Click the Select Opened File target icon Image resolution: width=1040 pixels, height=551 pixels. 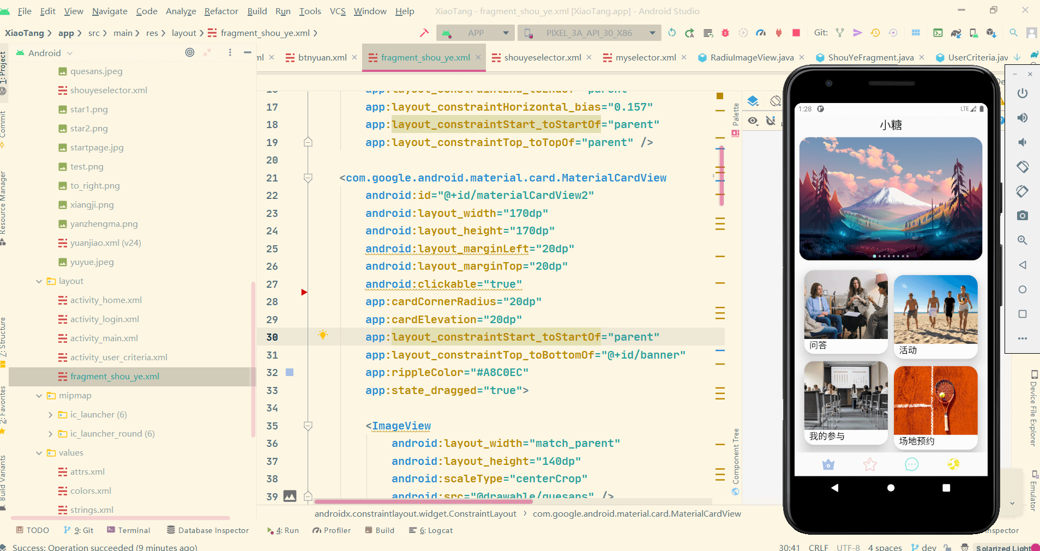pos(190,52)
